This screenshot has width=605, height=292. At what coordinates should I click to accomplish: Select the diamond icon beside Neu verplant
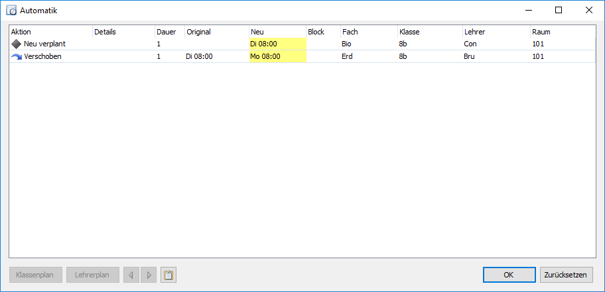(16, 44)
